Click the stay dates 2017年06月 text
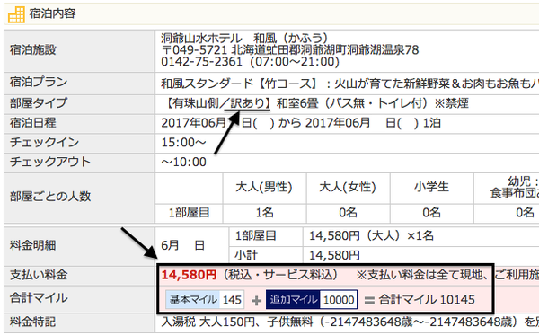539x335 pixels. [x=300, y=123]
